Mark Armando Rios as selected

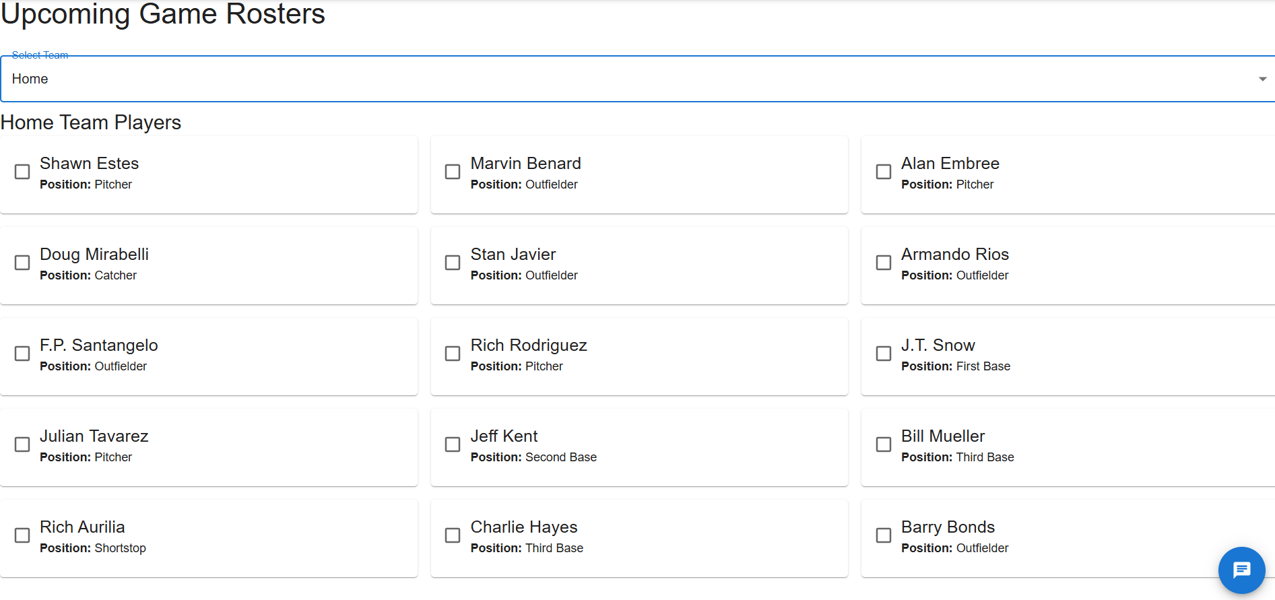pyautogui.click(x=883, y=263)
